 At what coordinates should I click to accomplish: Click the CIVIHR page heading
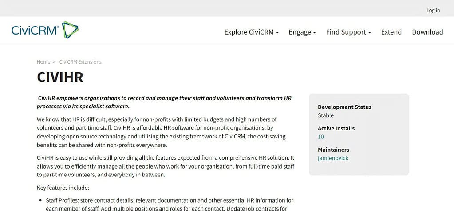point(60,77)
